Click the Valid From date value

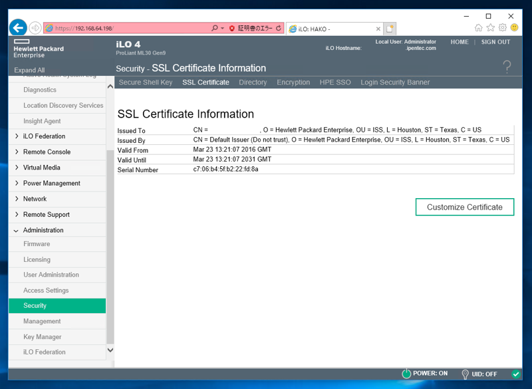pyautogui.click(x=232, y=150)
